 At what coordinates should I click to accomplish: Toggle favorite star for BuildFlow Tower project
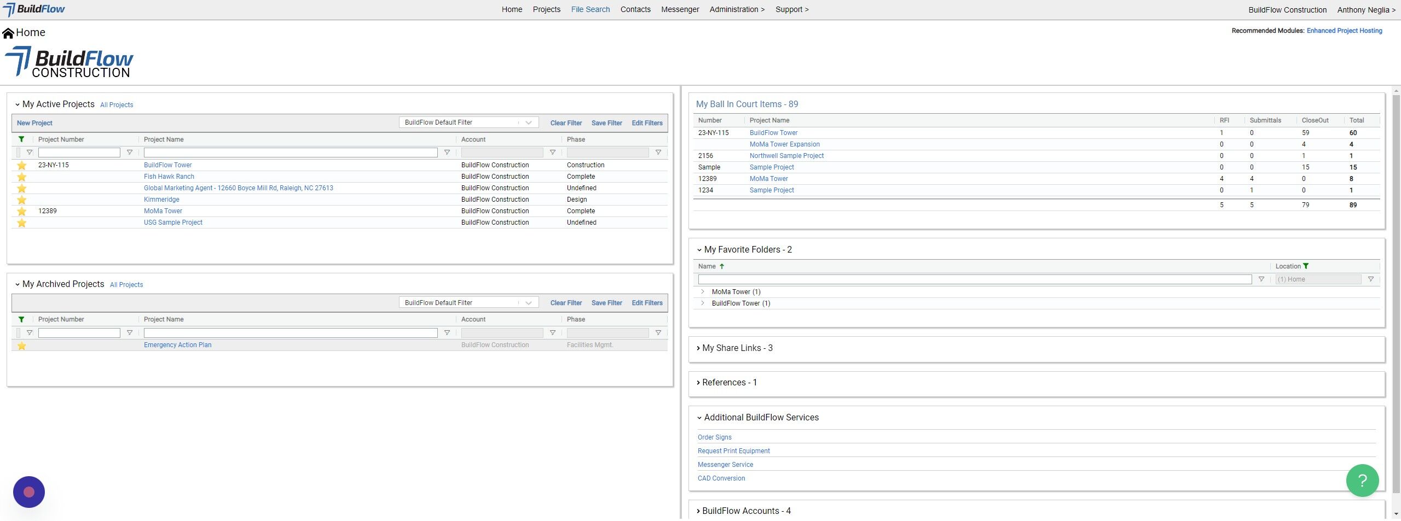point(22,165)
